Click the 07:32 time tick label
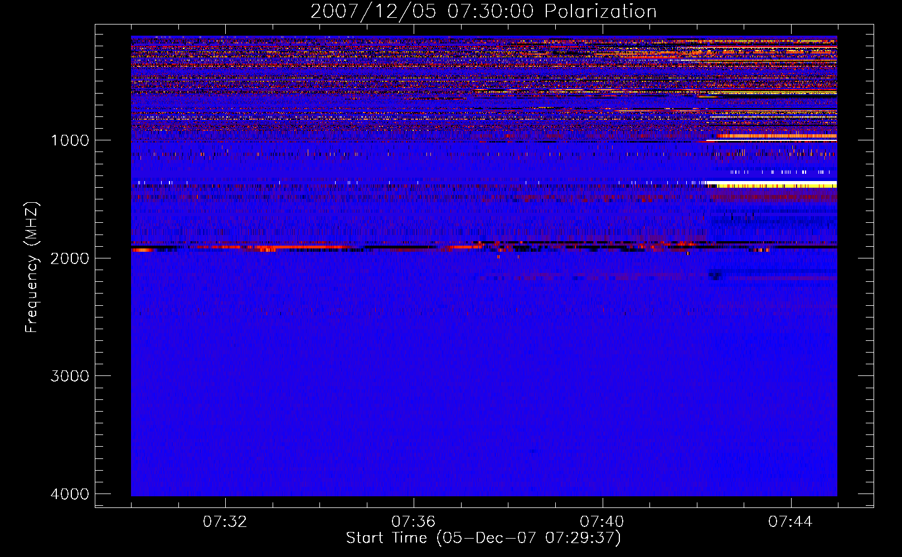 coord(225,522)
